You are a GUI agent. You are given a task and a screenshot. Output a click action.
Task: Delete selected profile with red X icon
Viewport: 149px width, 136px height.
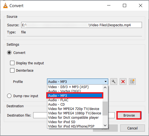coord(123,82)
